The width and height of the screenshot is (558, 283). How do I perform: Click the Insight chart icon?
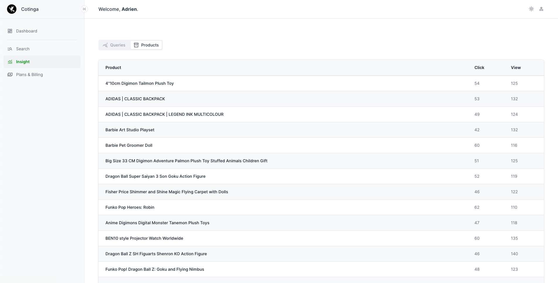[10, 62]
